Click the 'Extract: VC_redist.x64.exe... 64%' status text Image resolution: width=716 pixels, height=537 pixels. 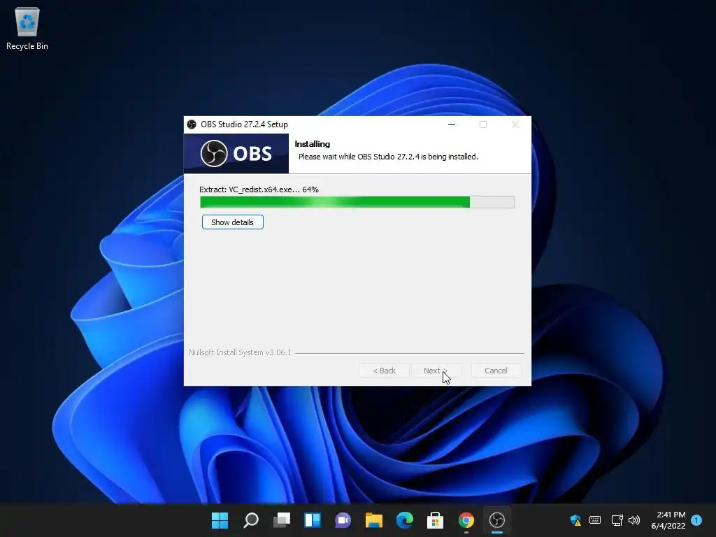pyautogui.click(x=259, y=189)
